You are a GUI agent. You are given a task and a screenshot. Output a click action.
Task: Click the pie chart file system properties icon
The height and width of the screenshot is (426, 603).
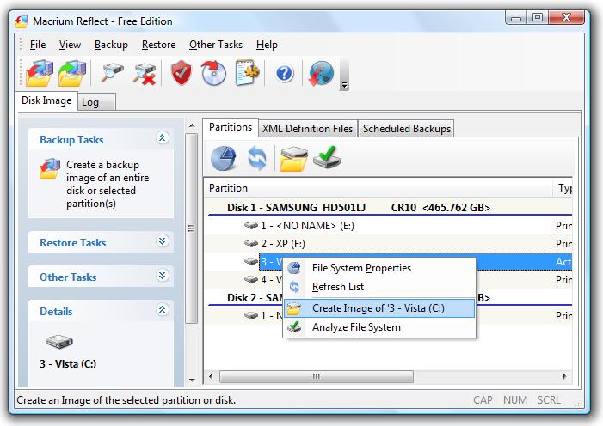pos(224,158)
